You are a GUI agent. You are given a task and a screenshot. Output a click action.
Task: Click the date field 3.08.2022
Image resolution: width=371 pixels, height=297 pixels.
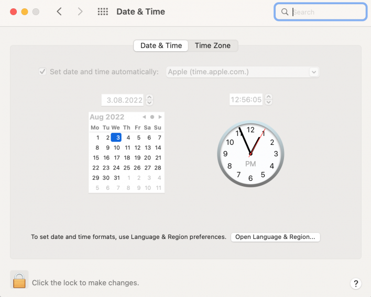point(123,100)
